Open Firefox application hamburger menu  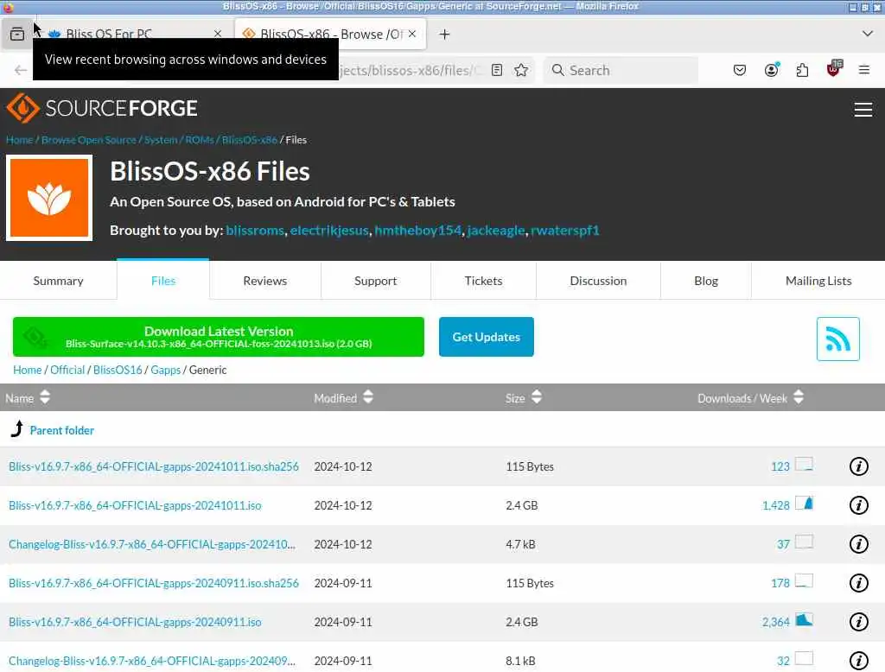pos(863,70)
